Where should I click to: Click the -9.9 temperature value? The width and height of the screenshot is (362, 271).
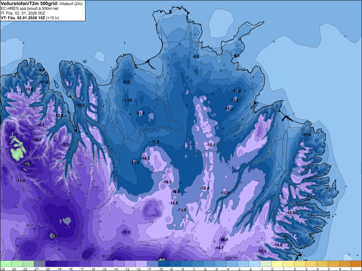pyautogui.click(x=126, y=82)
